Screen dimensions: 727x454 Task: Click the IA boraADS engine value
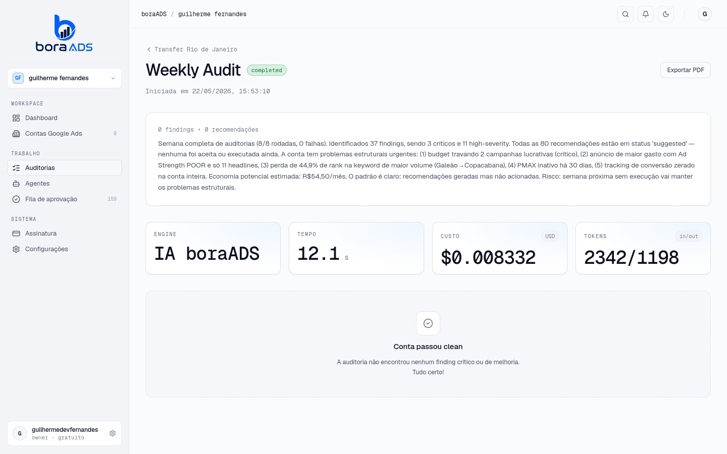click(x=207, y=254)
